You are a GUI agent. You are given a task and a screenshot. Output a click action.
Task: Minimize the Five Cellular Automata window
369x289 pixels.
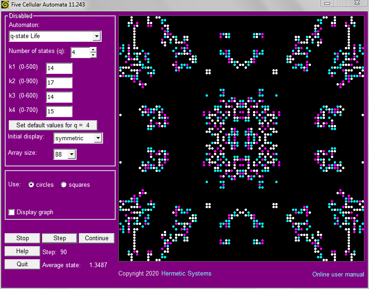[327, 3]
